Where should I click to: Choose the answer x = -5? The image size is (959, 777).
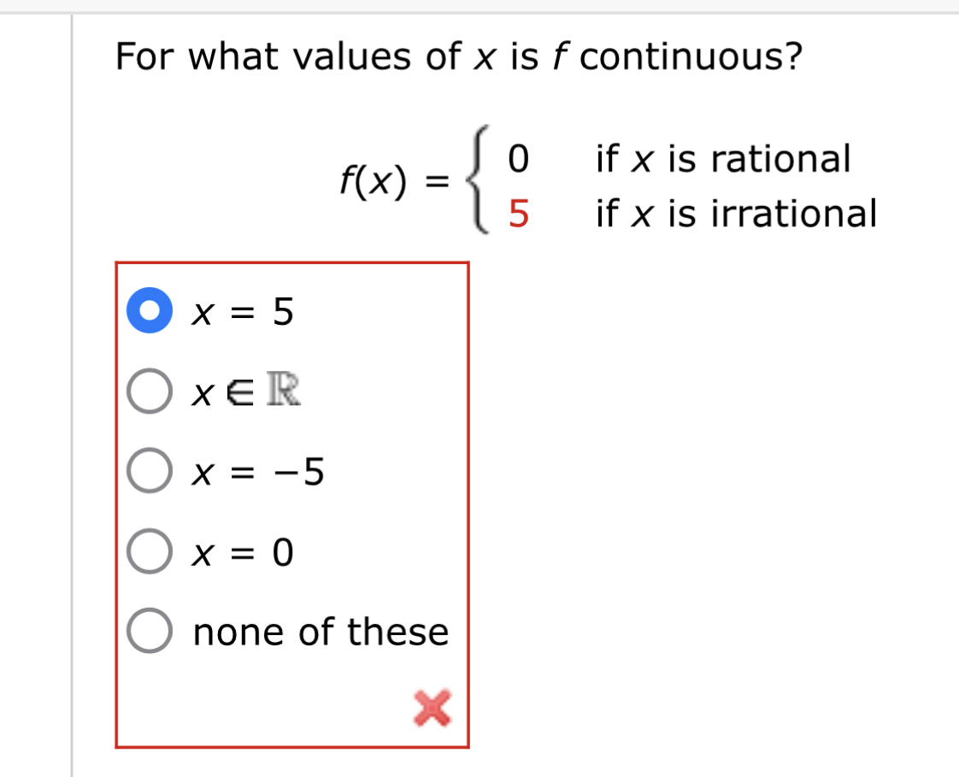(x=148, y=473)
